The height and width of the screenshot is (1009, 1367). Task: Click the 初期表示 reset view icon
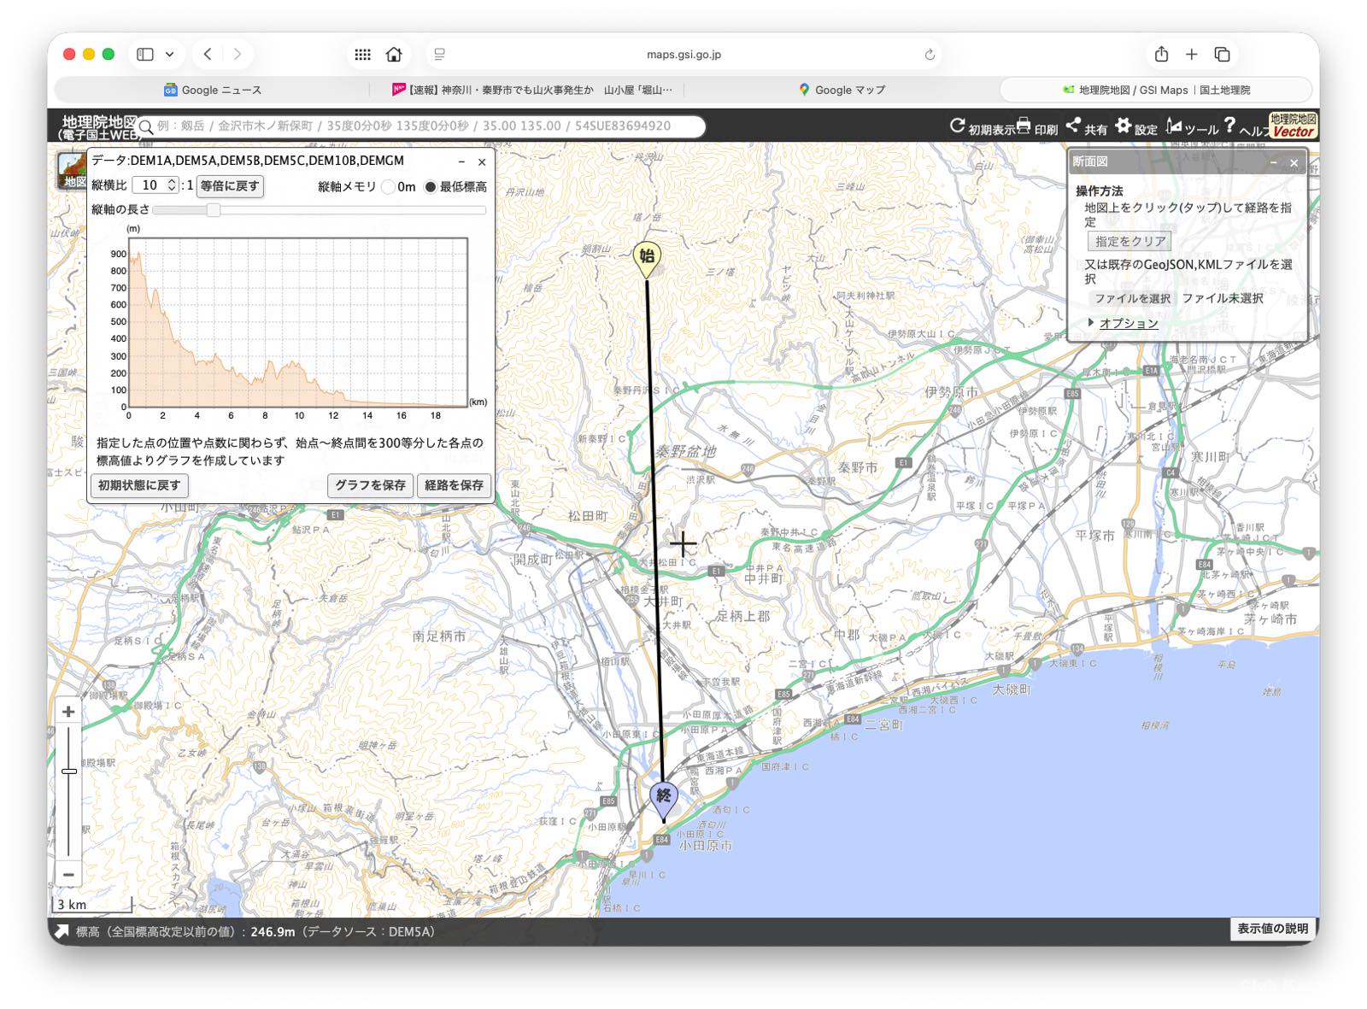[x=957, y=126]
